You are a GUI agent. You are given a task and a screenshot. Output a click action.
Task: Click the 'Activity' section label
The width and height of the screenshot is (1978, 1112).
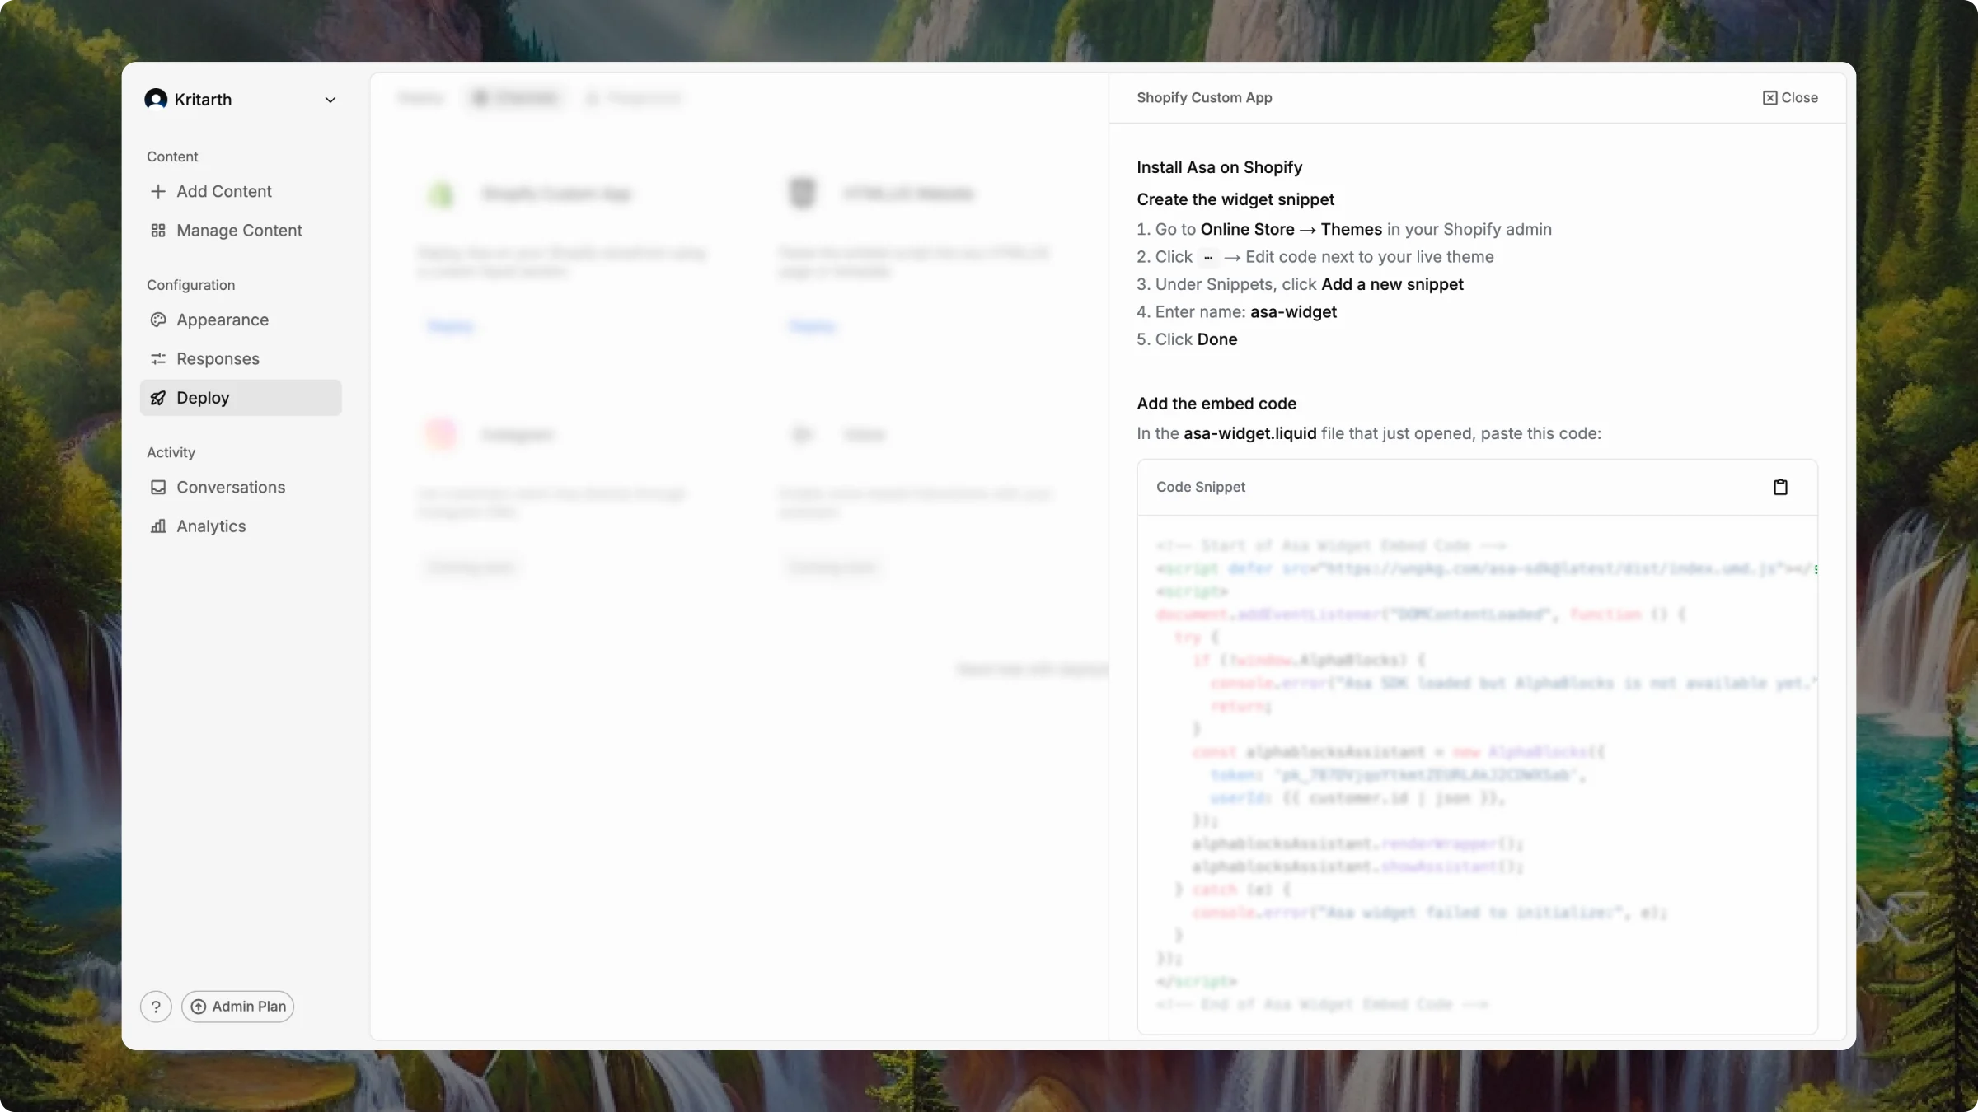pos(171,452)
